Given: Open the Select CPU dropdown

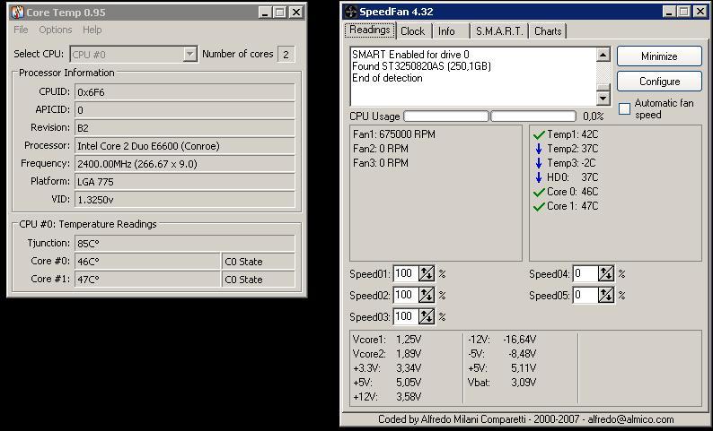Looking at the screenshot, I should click(x=189, y=54).
